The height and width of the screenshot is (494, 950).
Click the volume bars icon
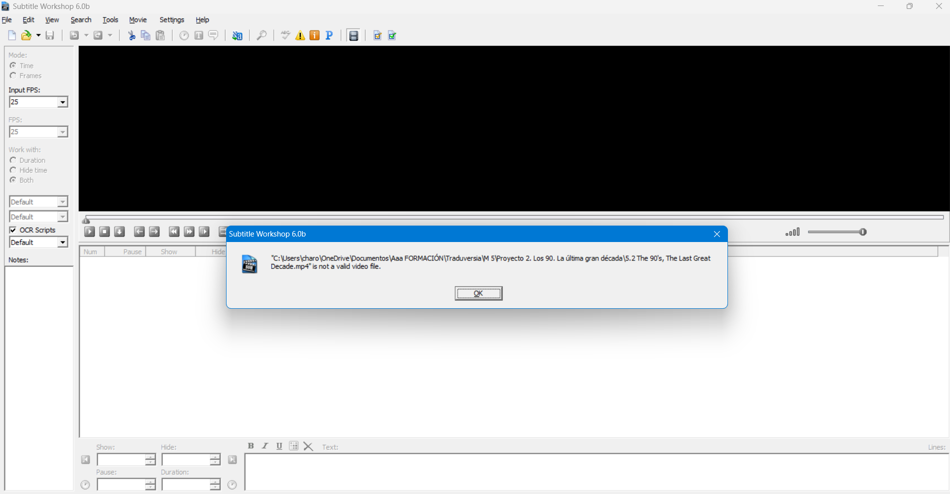(x=793, y=232)
